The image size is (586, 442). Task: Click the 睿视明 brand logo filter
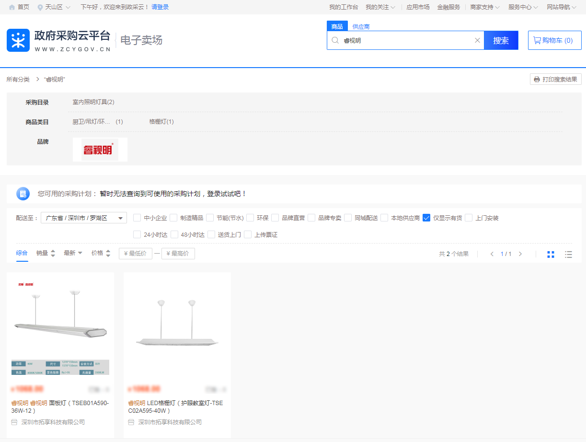coord(100,150)
